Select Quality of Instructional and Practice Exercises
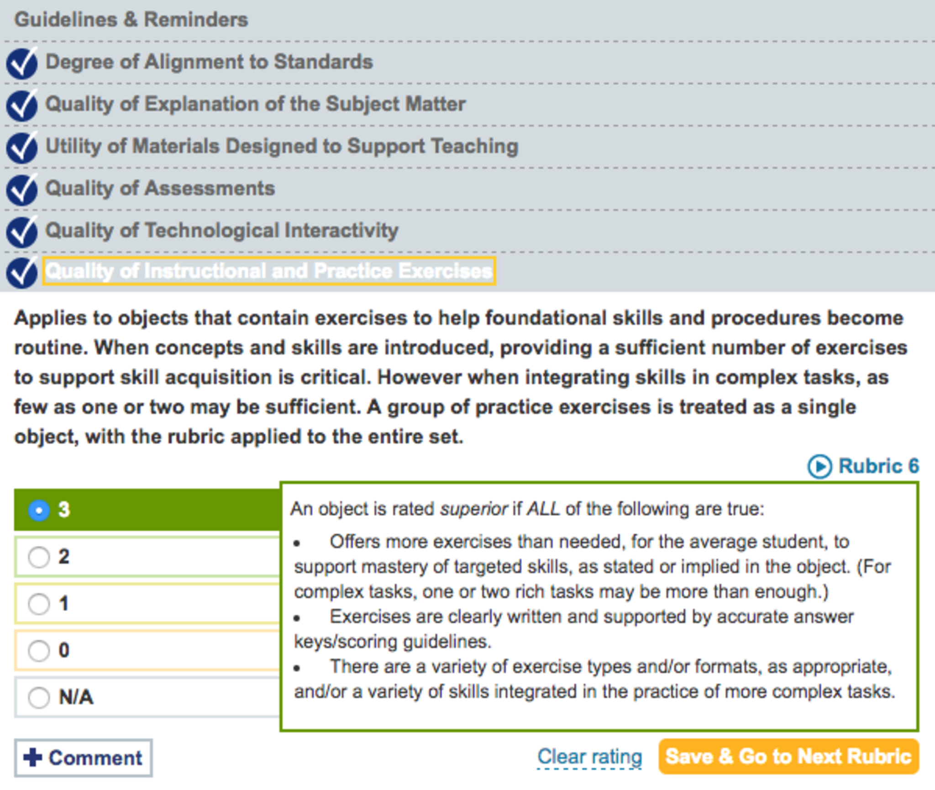Image resolution: width=935 pixels, height=790 pixels. click(x=269, y=271)
